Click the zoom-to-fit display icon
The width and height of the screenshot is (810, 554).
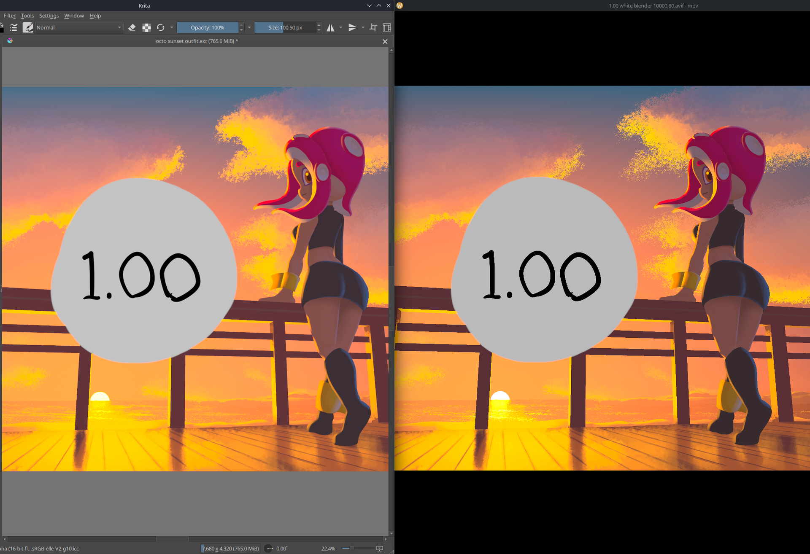[x=380, y=548]
